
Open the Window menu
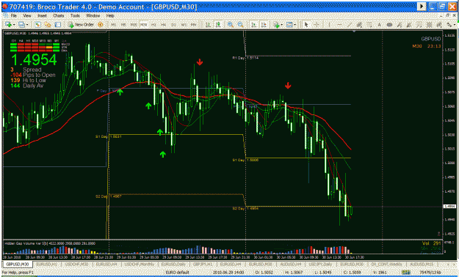[x=93, y=16]
